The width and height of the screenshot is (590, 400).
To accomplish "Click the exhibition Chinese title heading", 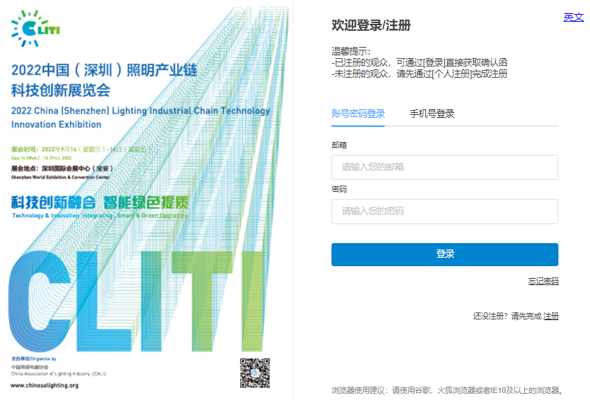I will tap(104, 80).
